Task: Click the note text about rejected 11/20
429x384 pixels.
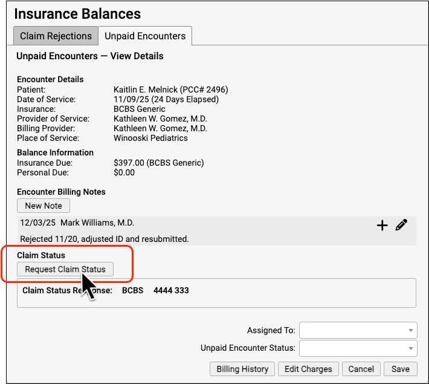Action: (x=104, y=239)
